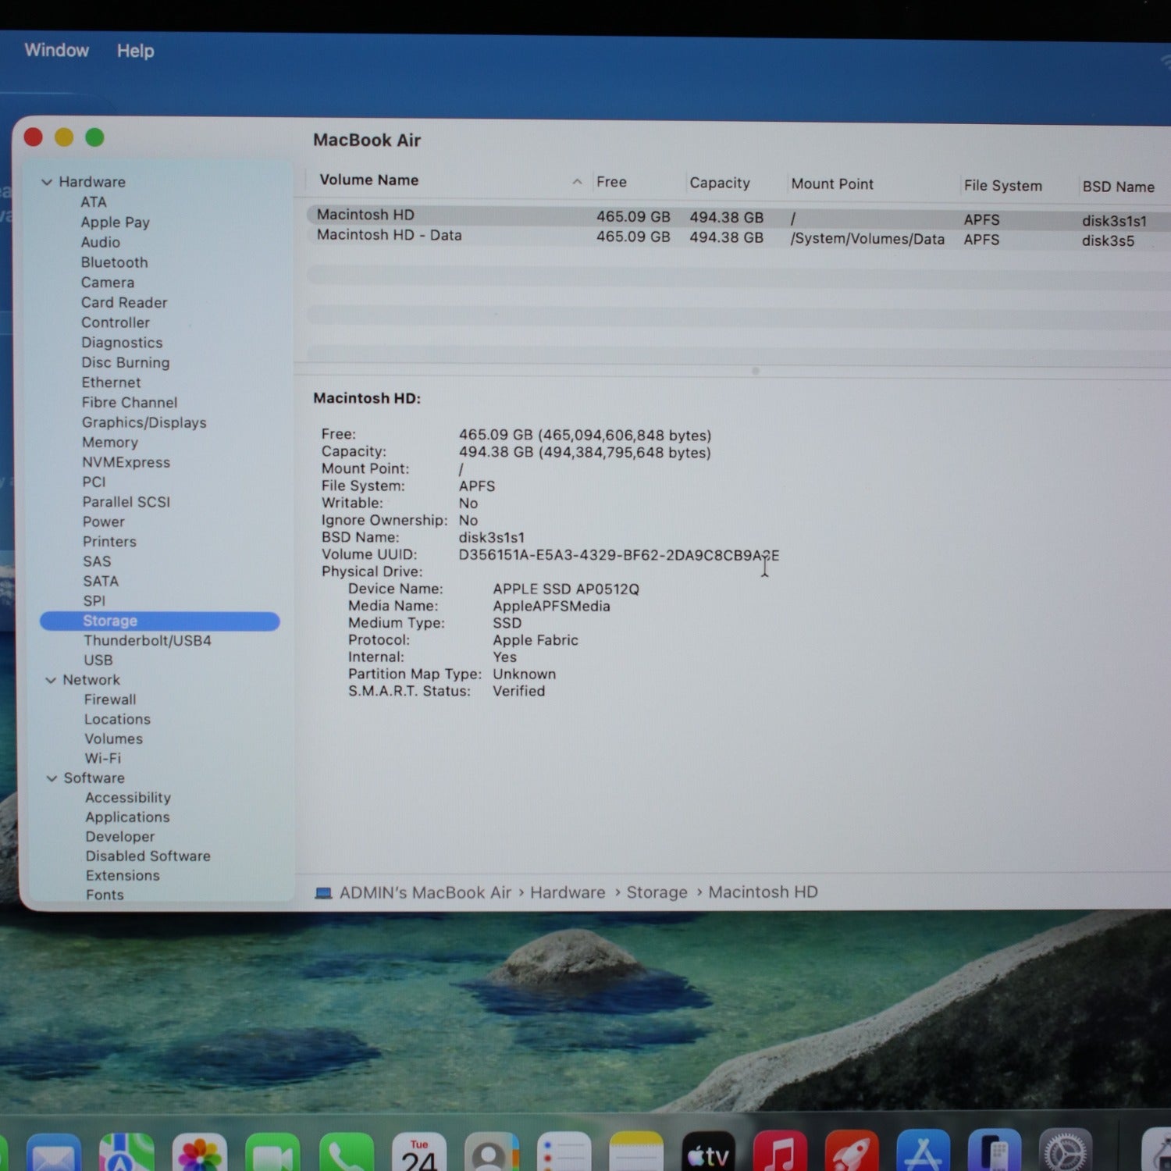Viewport: 1171px width, 1171px height.
Task: Sort by the File System column header
Action: [1003, 186]
